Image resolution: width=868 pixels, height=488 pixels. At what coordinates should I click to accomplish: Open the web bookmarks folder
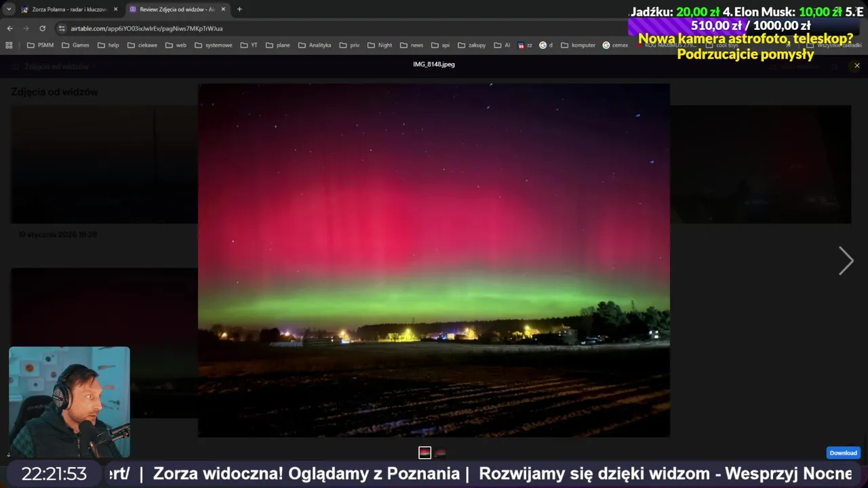176,45
